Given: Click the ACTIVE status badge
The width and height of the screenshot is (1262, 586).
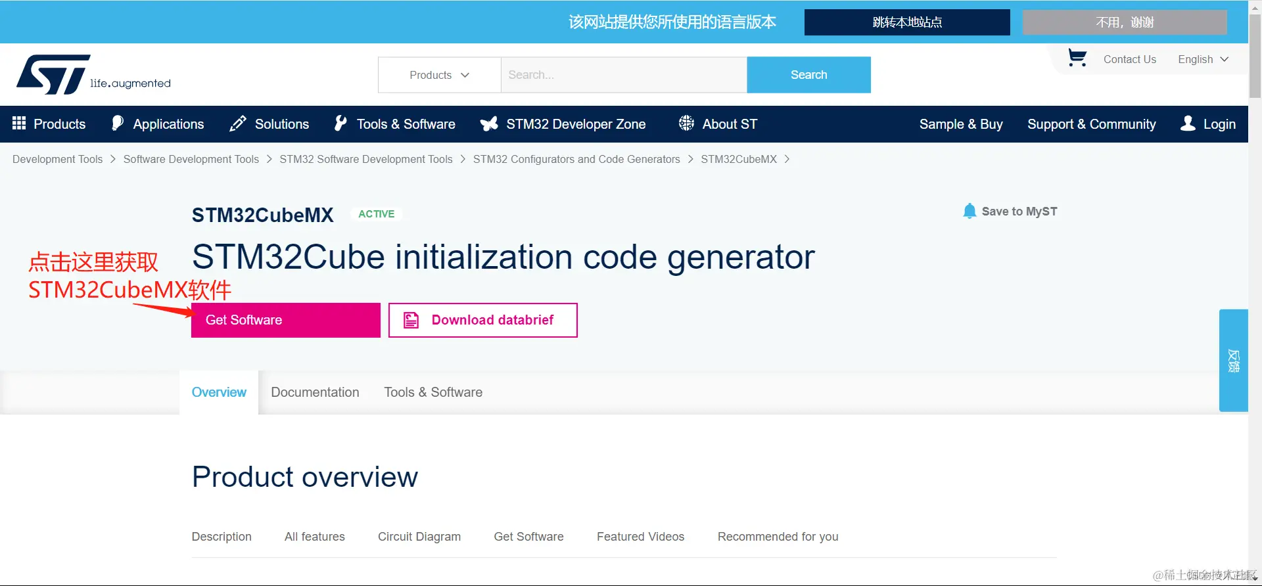Looking at the screenshot, I should 377,214.
